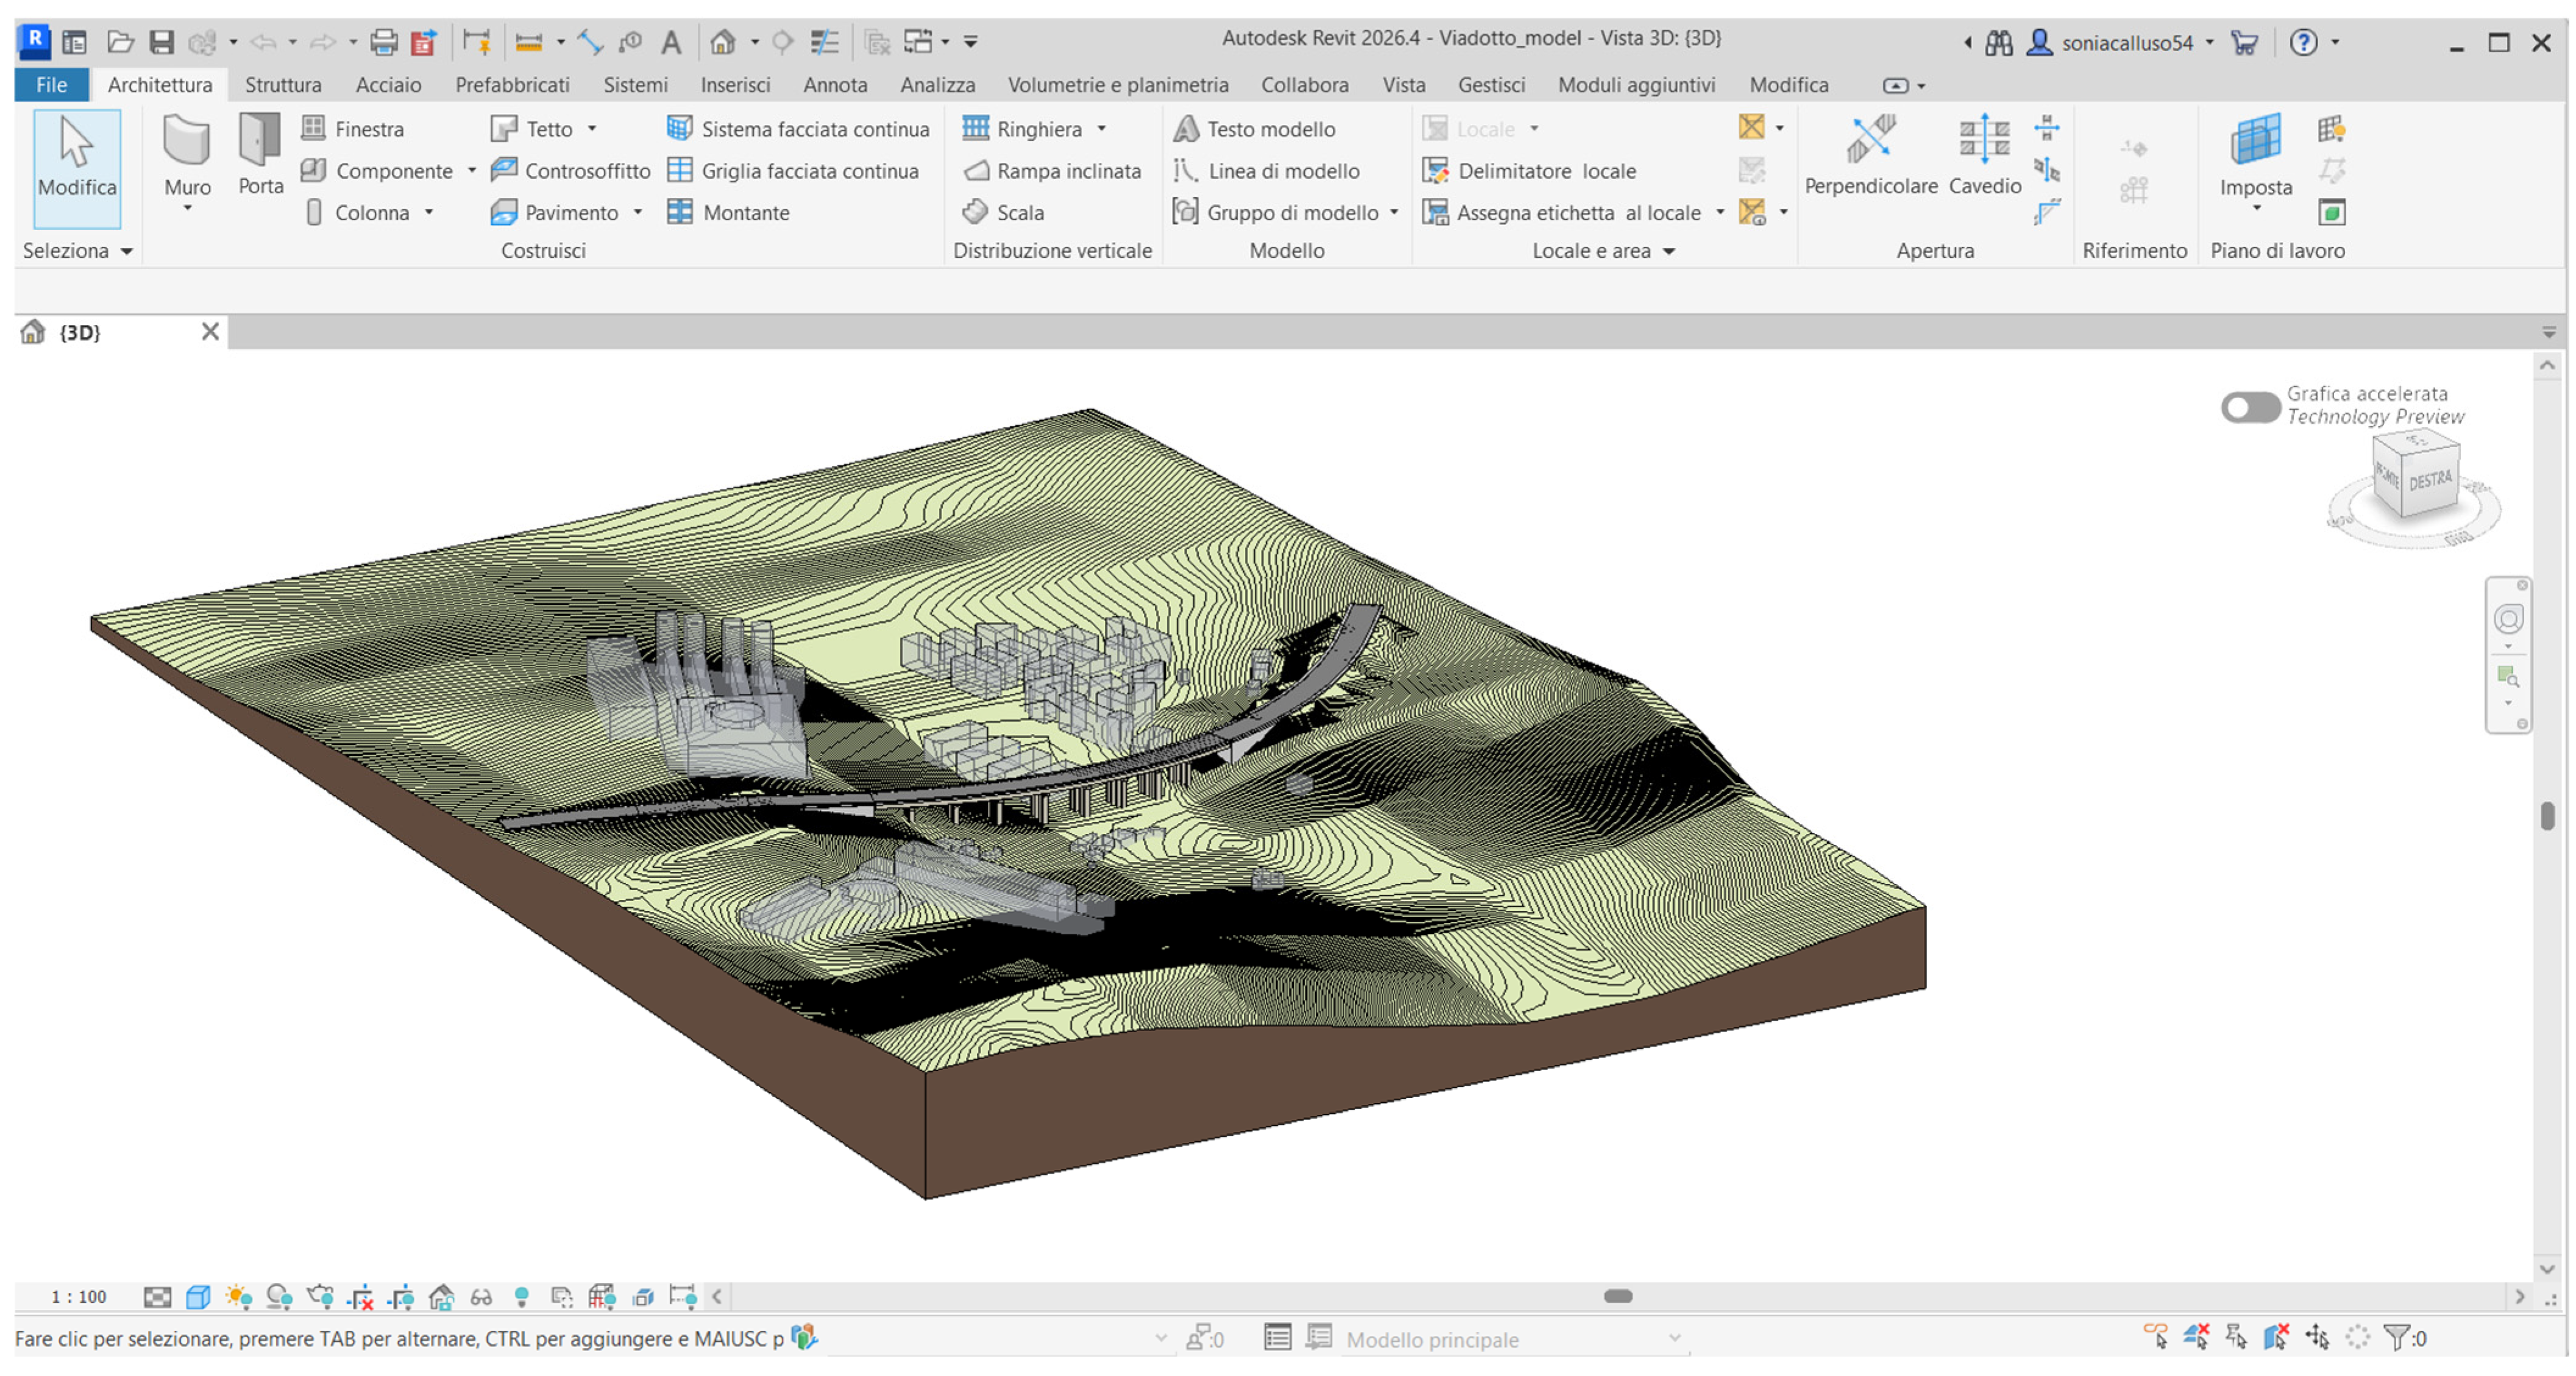This screenshot has height=1376, width=2576.
Task: Click the File button
Action: [x=51, y=85]
